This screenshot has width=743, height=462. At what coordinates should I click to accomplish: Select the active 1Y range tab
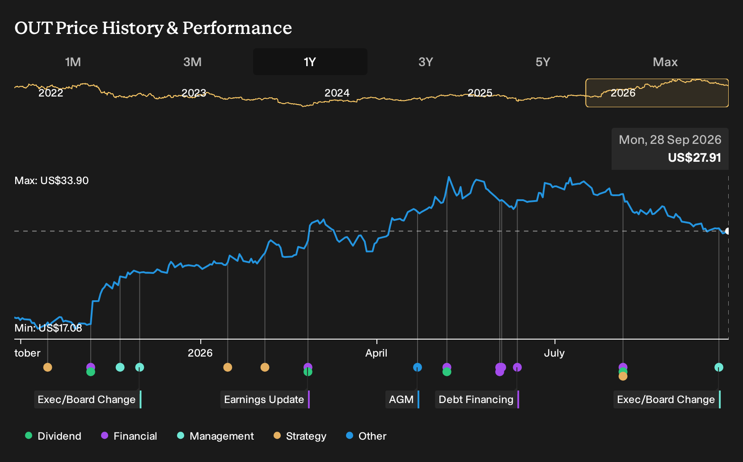point(310,62)
